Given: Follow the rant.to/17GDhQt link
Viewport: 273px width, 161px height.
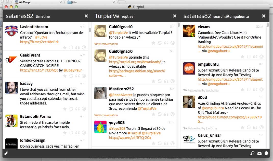Looking at the screenshot, I should 39,70.
